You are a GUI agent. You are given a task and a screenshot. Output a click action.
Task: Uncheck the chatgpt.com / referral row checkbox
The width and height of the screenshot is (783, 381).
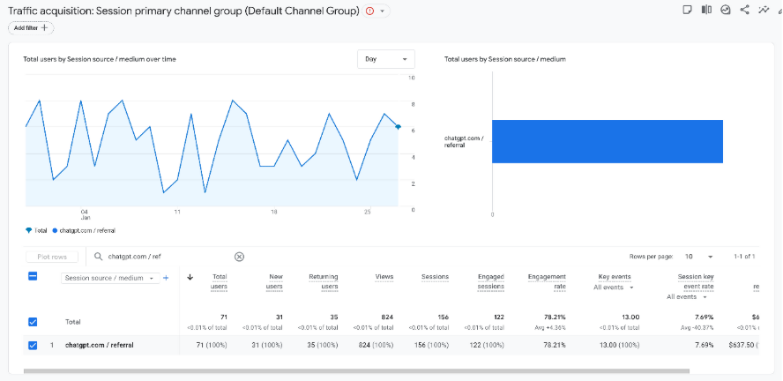33,345
